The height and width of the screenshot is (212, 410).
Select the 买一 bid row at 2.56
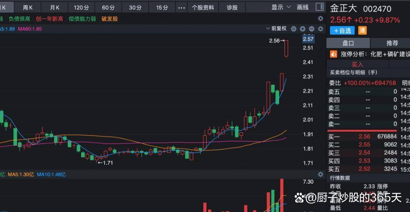click(362, 136)
